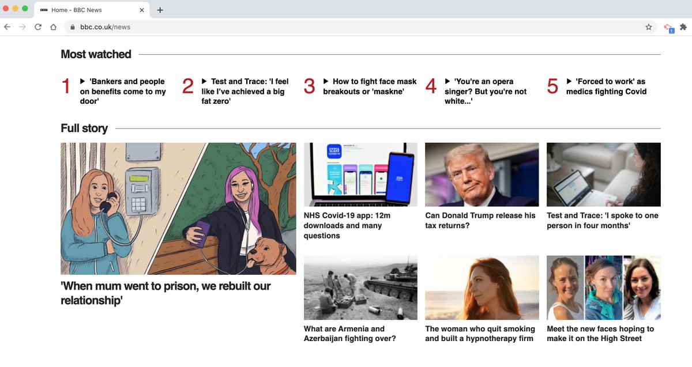Play the 'Forced to work' video
Viewport: 692px width, 367px height.
tap(569, 81)
